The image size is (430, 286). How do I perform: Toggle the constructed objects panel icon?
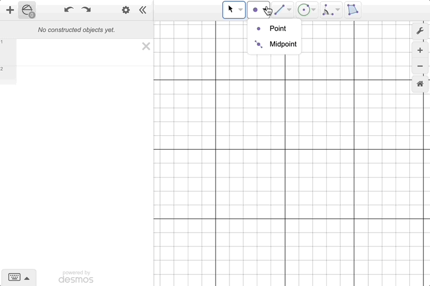coord(27,10)
